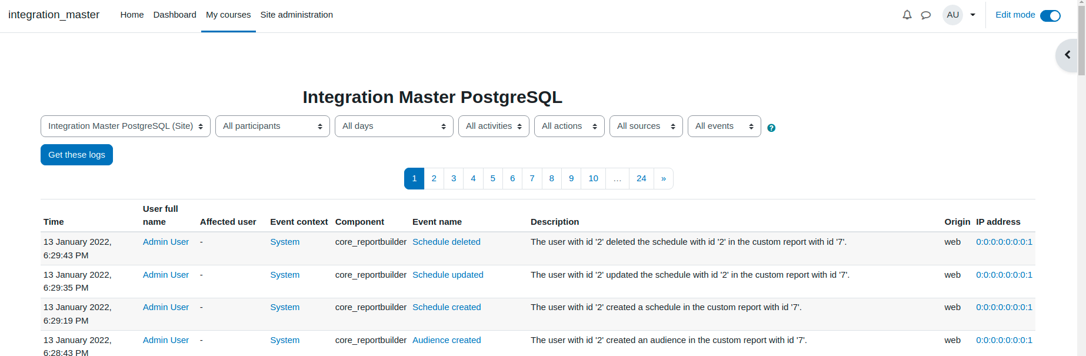Go to pagination page 4
1086x356 pixels.
[473, 178]
